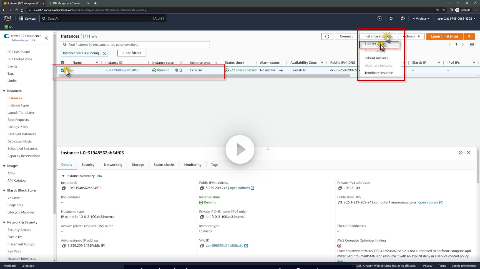480x269 pixels.
Task: Open the AWS home logo
Action: (8, 18)
